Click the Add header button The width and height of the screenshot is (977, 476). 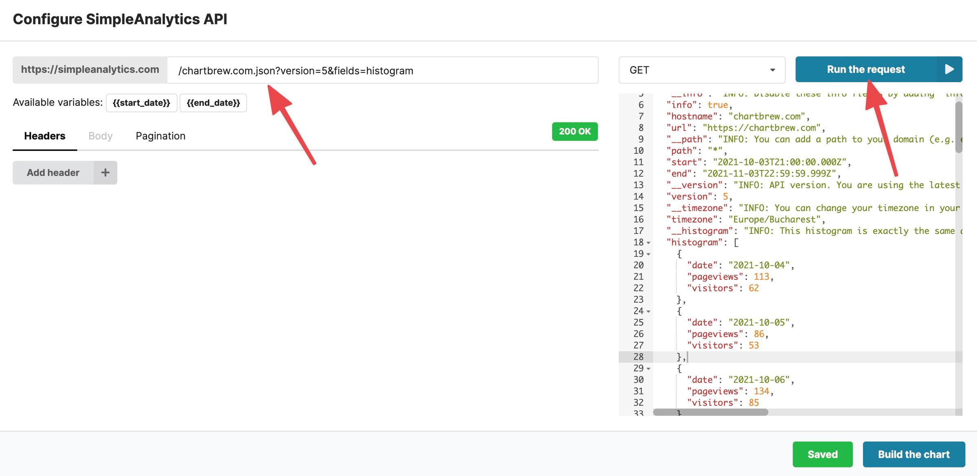[x=53, y=173]
